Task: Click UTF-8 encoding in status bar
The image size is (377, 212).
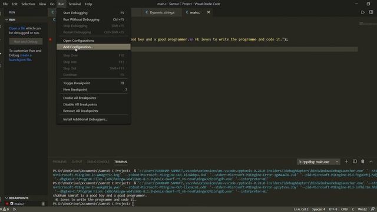Action: [333, 210]
